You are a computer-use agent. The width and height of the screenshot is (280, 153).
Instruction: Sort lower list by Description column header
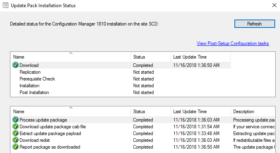[x=253, y=112]
